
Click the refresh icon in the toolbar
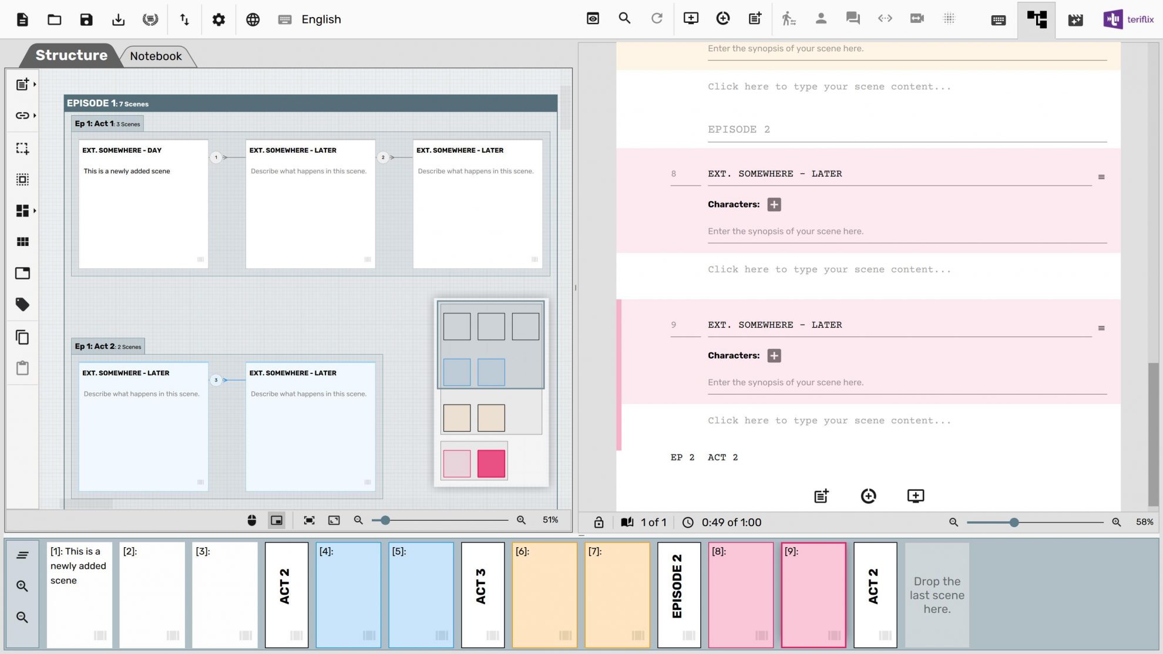(656, 19)
